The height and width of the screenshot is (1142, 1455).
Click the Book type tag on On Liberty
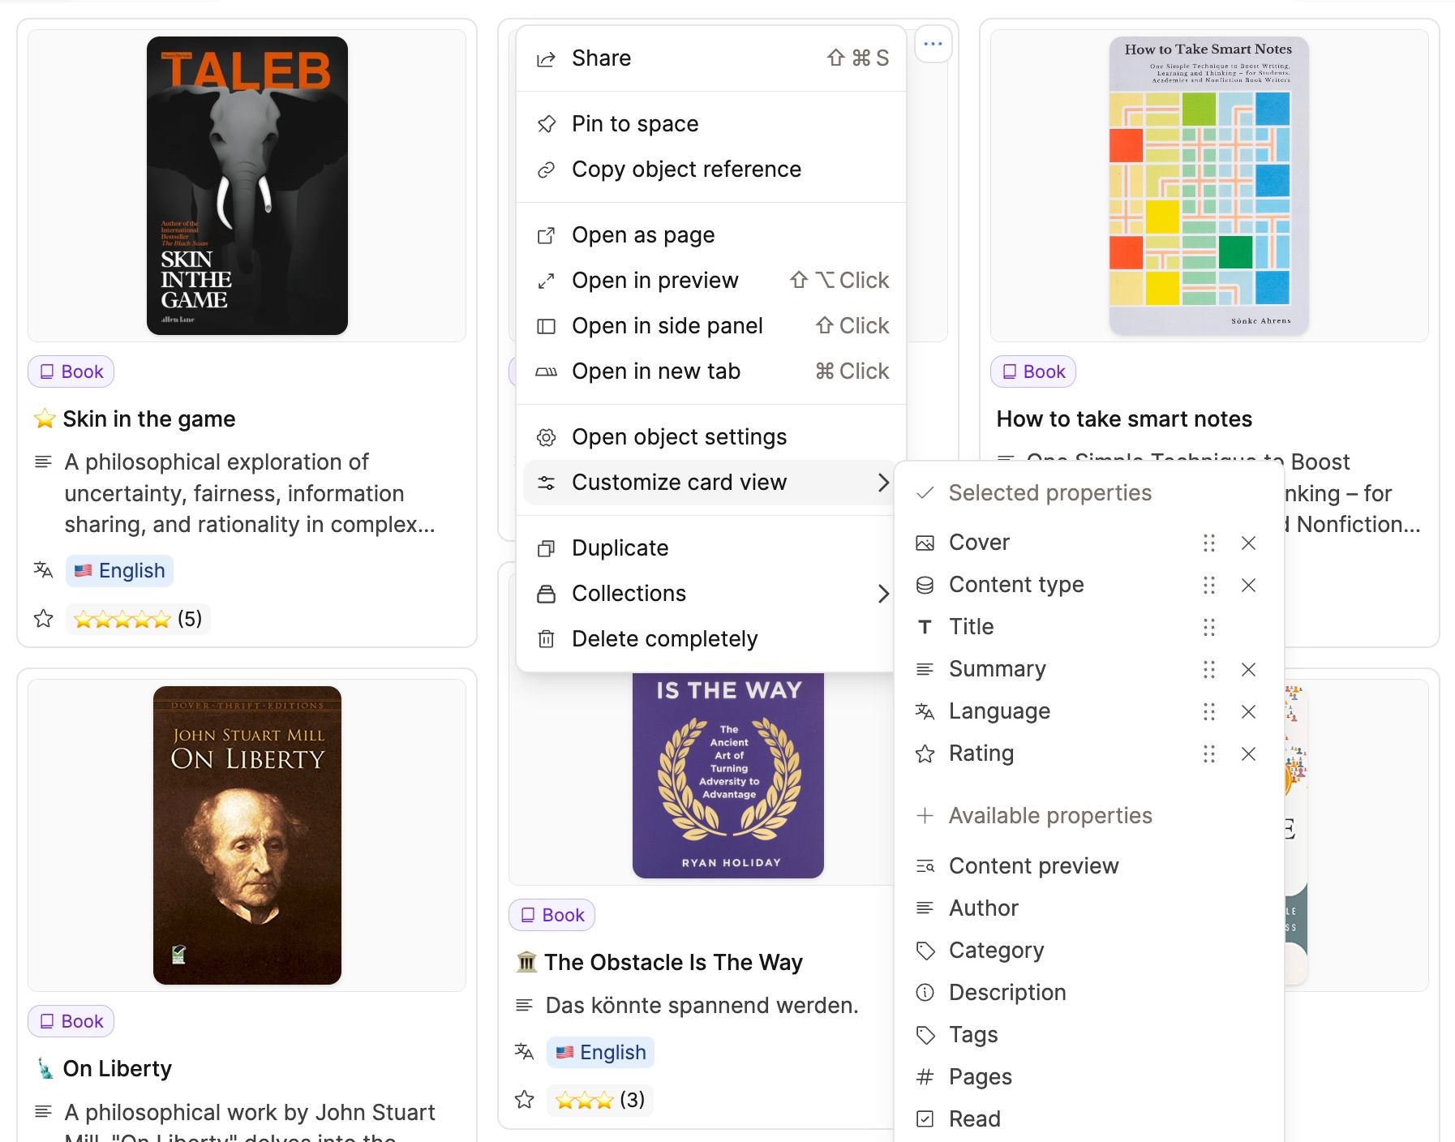pos(71,1021)
